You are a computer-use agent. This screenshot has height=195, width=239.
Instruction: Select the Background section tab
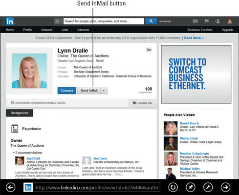coord(20,113)
